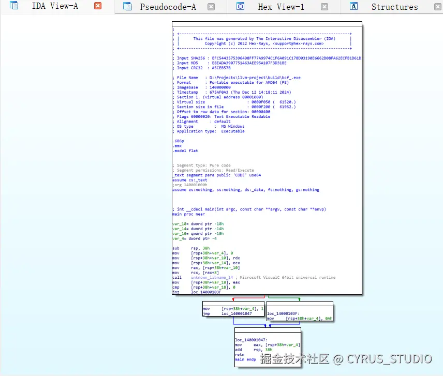Click the 'Application type: Executable' line
Screen dimensions: 443x376
click(209, 131)
